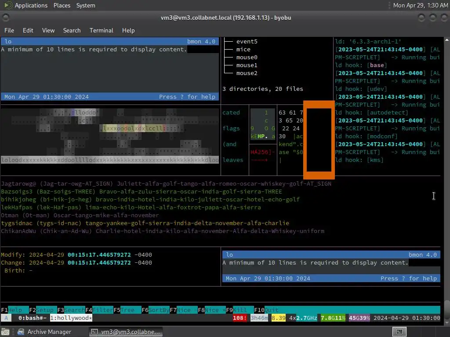This screenshot has width=450, height=337.
Task: Click the password line starting with tygsidnac
Action: pyautogui.click(x=145, y=223)
